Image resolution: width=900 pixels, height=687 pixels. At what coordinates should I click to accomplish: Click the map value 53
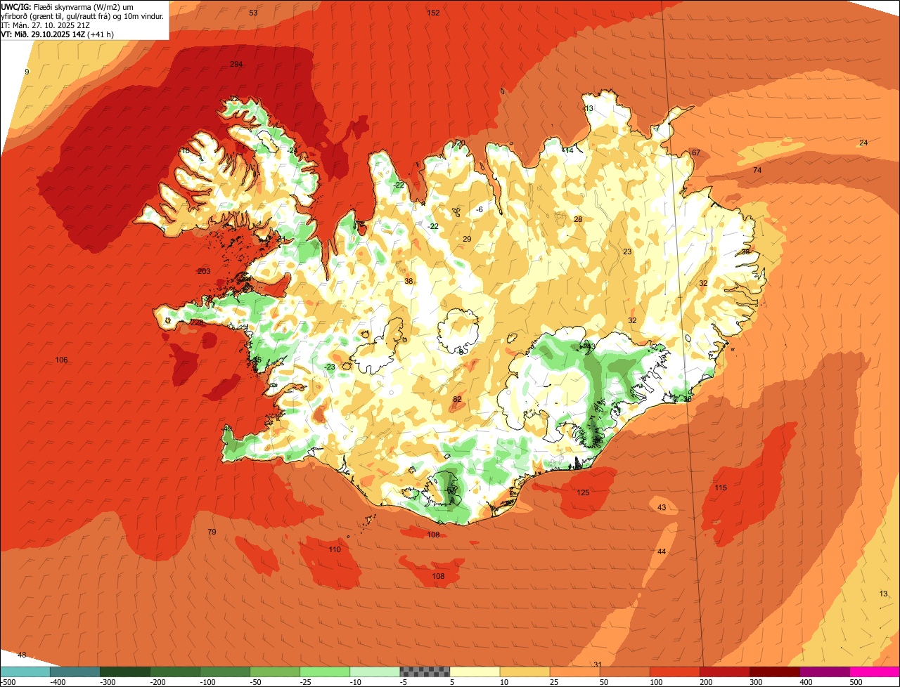coord(253,13)
